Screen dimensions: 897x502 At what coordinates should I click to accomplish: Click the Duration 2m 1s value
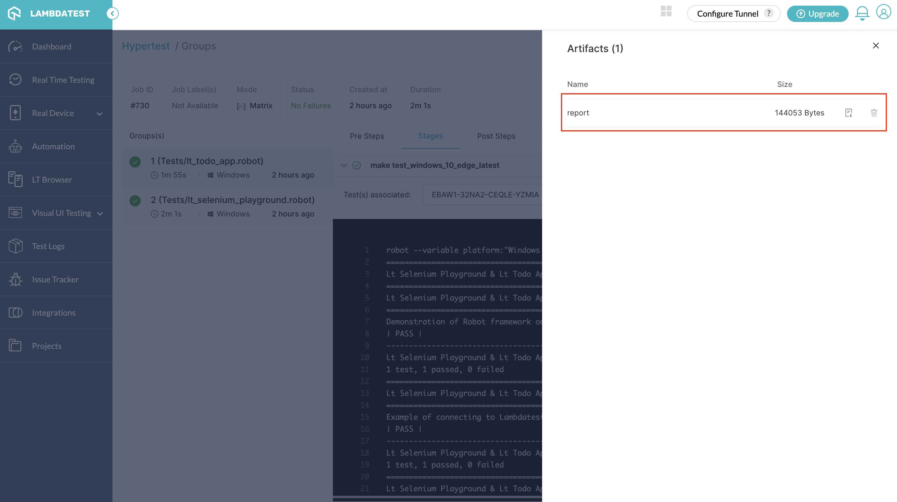point(420,105)
